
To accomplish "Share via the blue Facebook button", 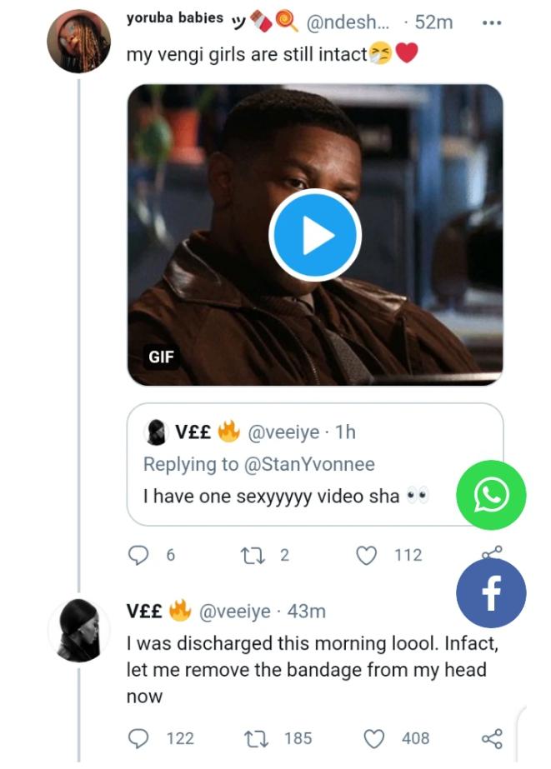I will 491,593.
